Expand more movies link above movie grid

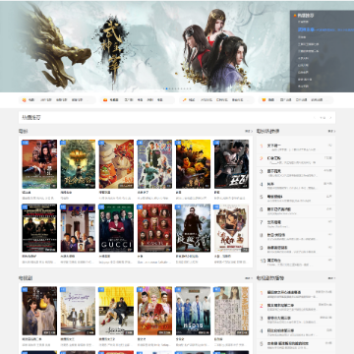pos(249,131)
